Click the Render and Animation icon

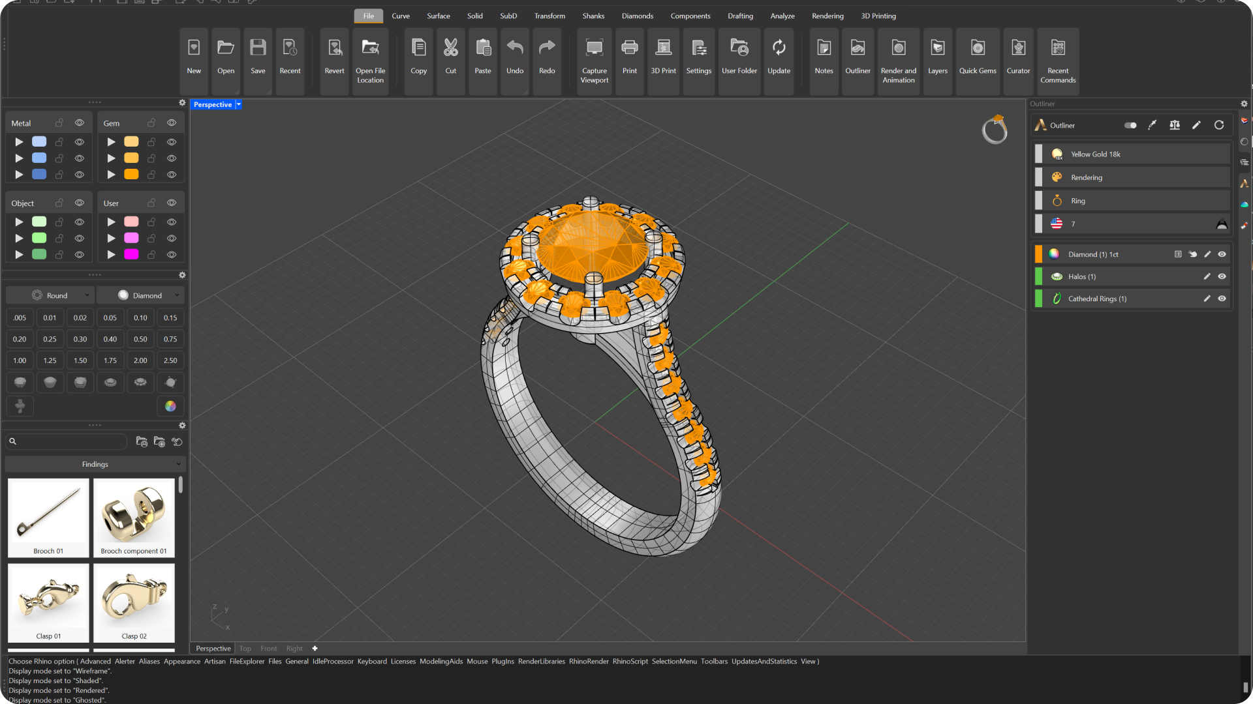click(x=898, y=49)
